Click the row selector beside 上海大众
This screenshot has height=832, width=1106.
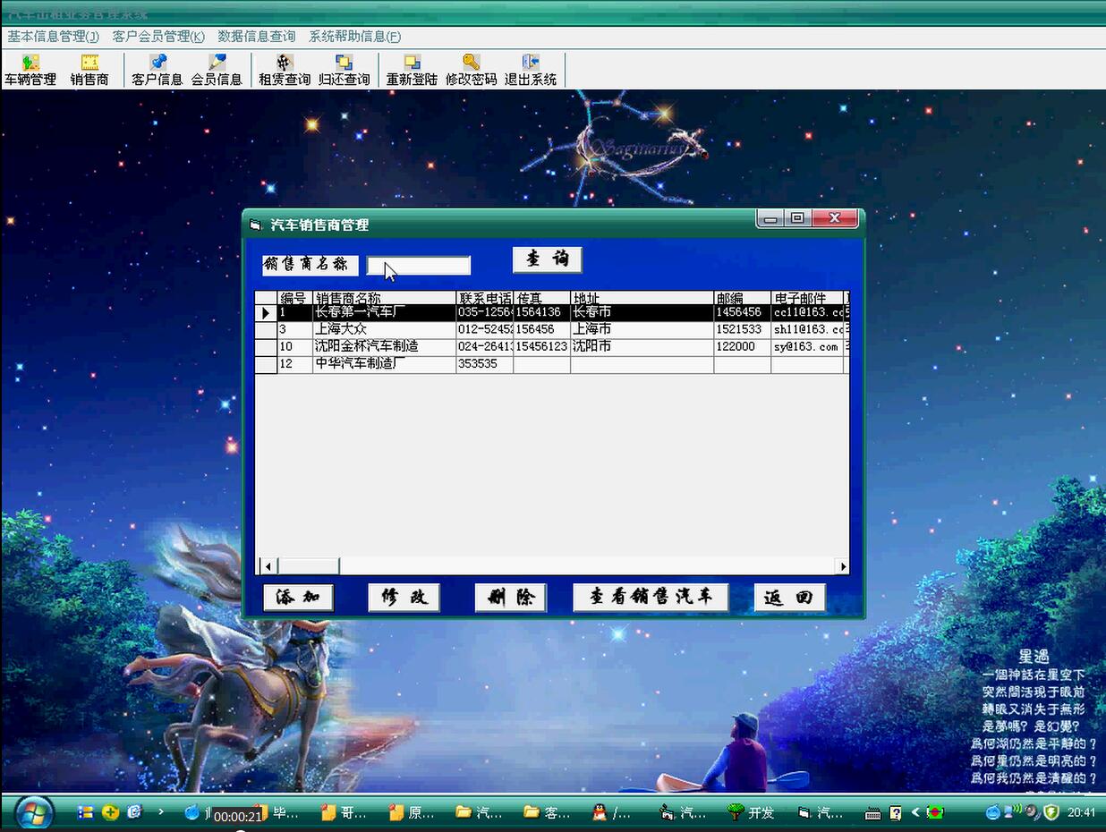(x=266, y=330)
